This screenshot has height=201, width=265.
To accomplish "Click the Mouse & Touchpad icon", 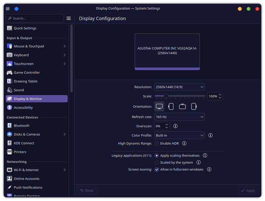I will [10, 46].
